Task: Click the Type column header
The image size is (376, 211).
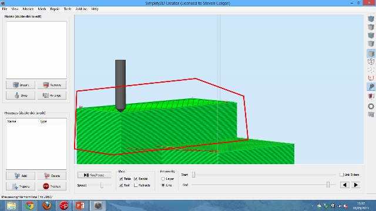Action: [52, 121]
